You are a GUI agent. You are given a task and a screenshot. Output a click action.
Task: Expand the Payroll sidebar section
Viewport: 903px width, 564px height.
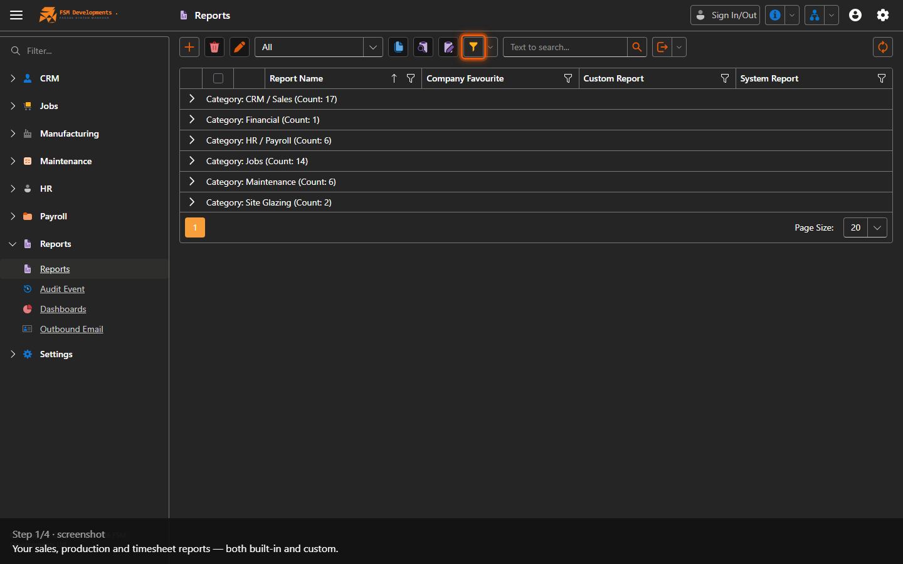tap(13, 216)
